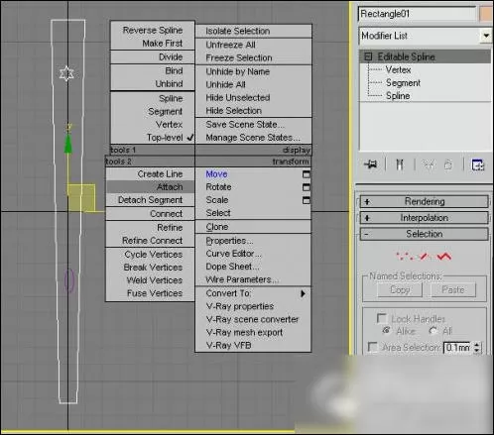Collapse Editable Spline tree node
The width and height of the screenshot is (494, 435).
coord(368,56)
